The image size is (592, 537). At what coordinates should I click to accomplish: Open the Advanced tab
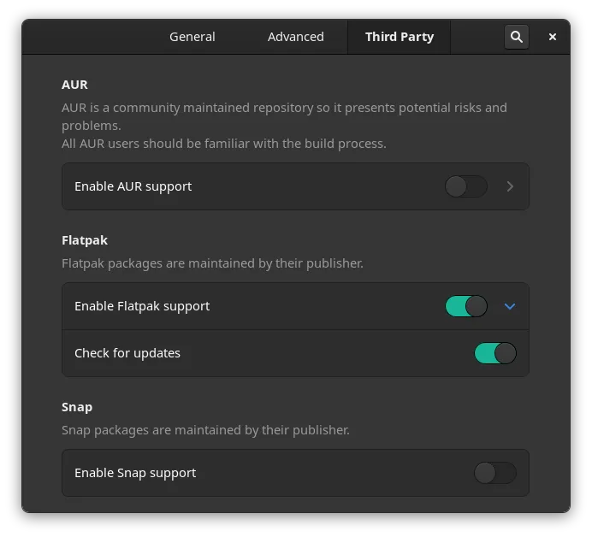(295, 37)
